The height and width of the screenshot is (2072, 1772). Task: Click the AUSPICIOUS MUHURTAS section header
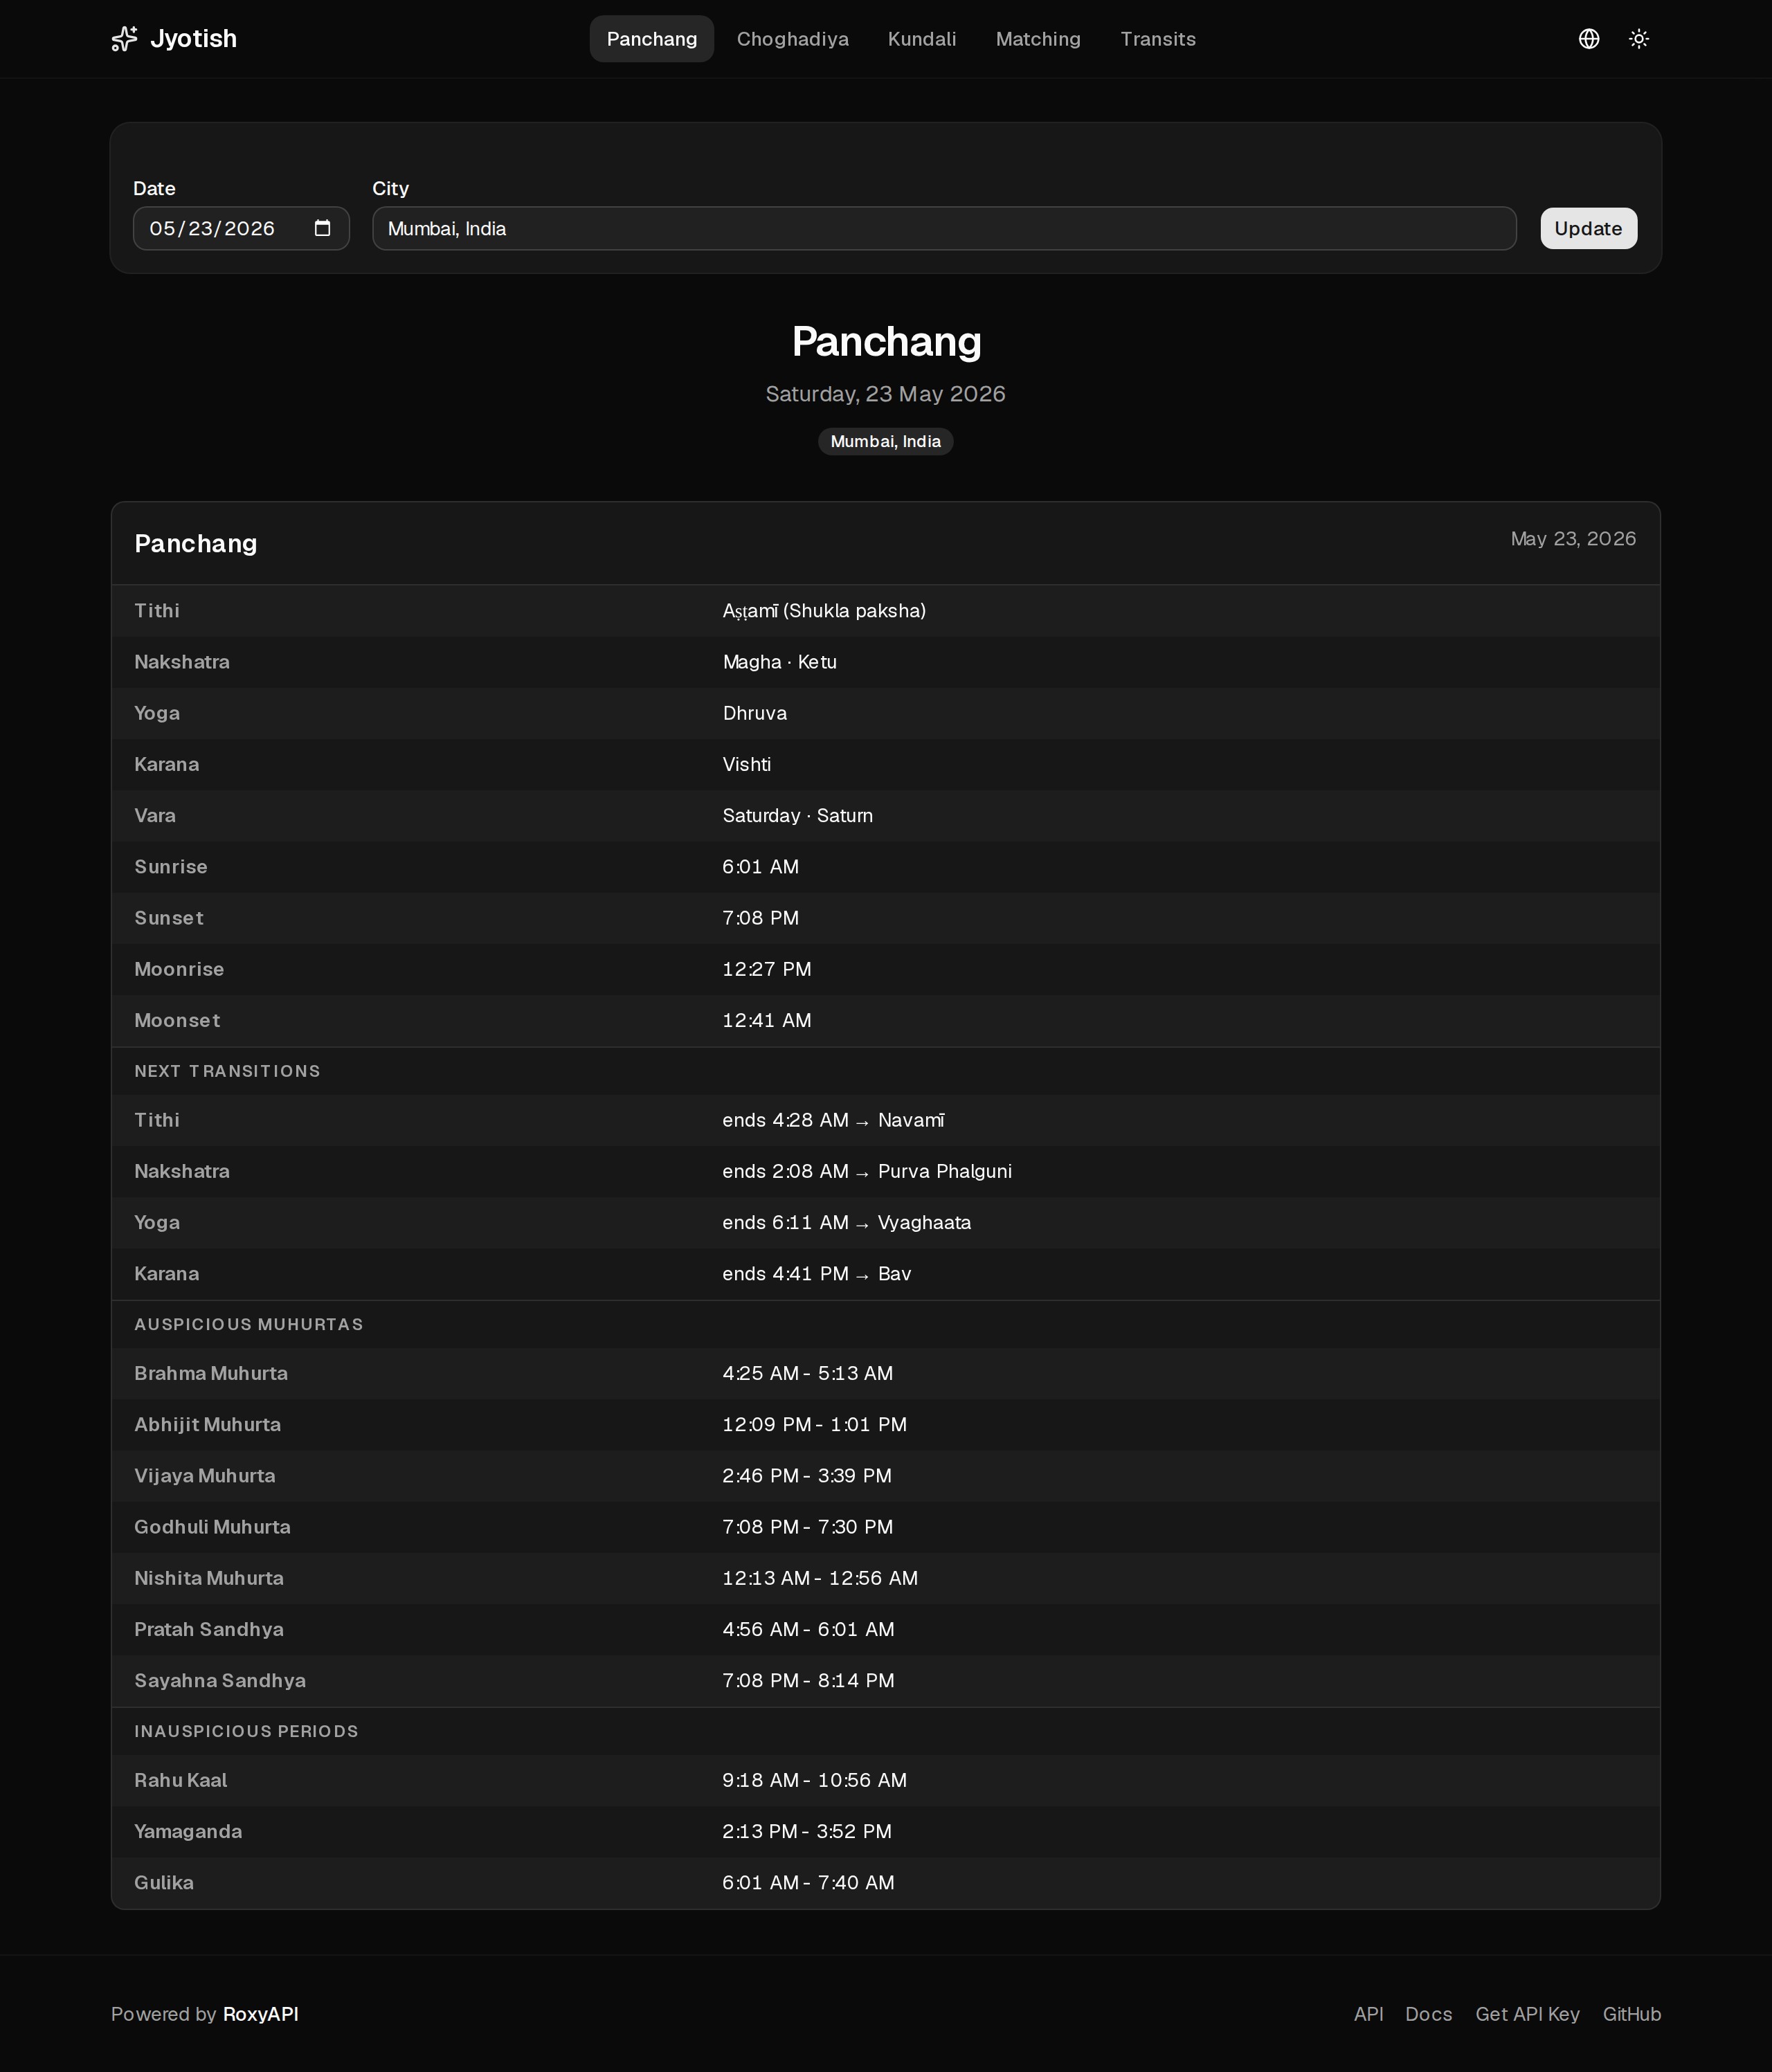pyautogui.click(x=248, y=1324)
